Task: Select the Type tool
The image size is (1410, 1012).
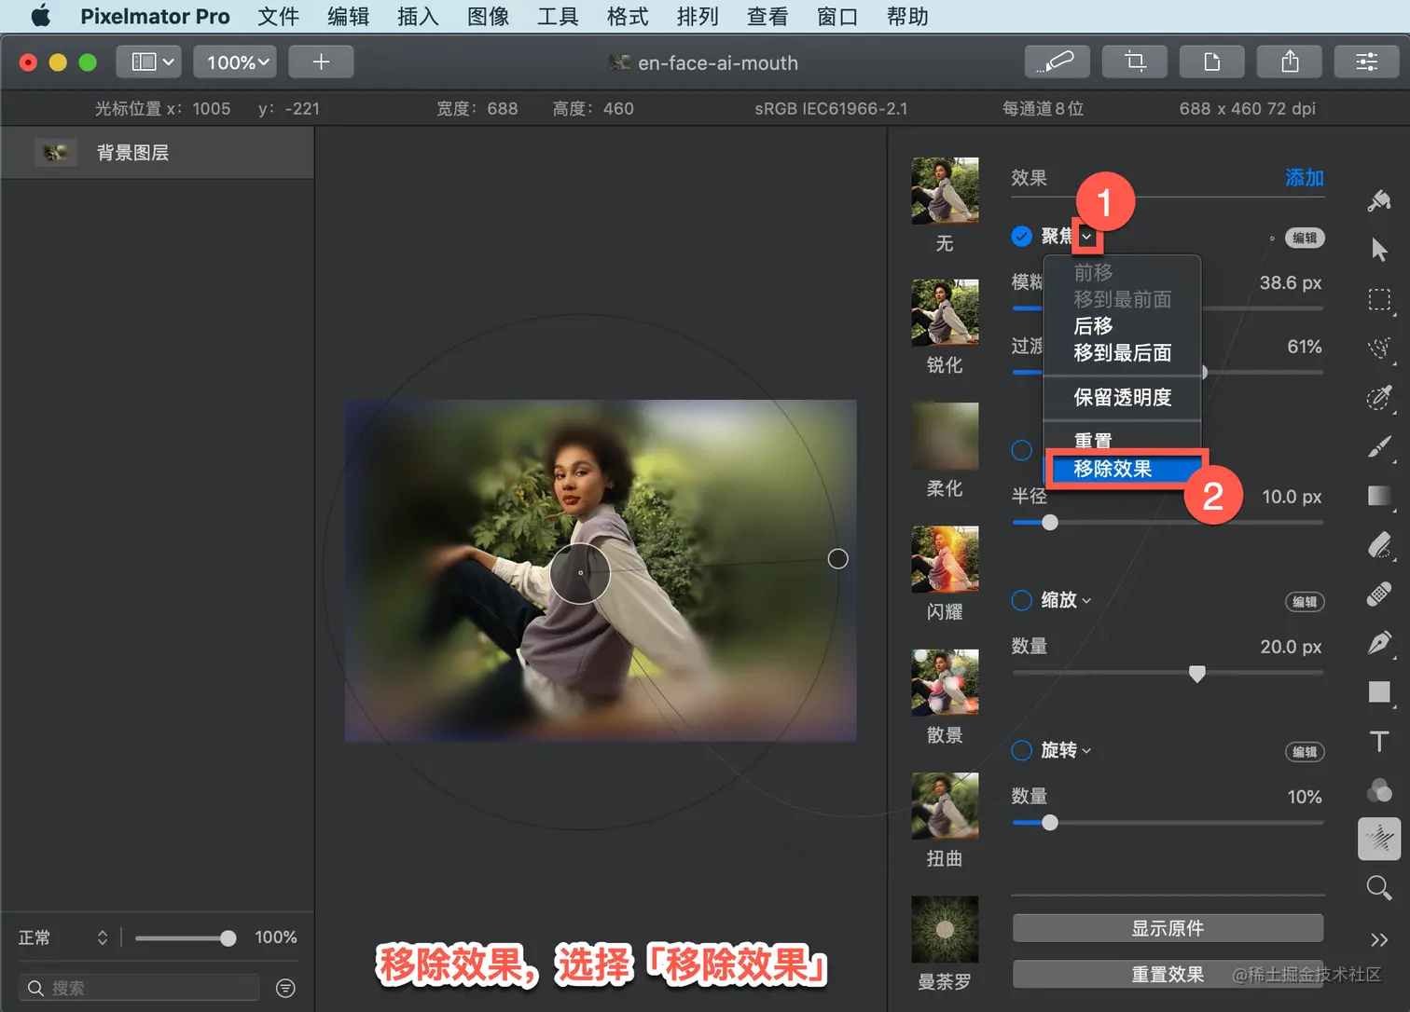Action: [x=1379, y=741]
